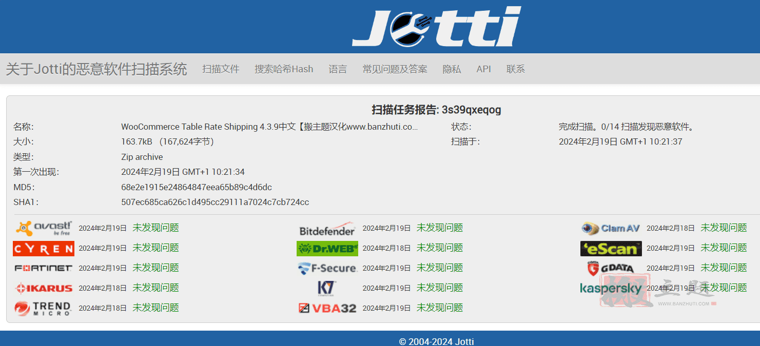Click the Bitdefender logo
Screen dimensions: 760x346
pos(327,229)
